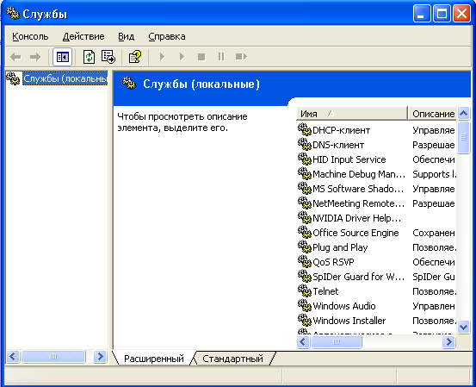The width and height of the screenshot is (476, 387).
Task: Click the services list scroll down arrow
Action: (x=463, y=328)
